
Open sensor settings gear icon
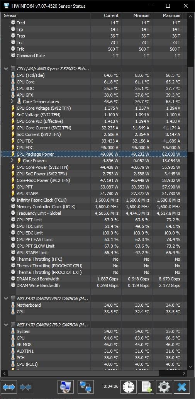coord(164,387)
